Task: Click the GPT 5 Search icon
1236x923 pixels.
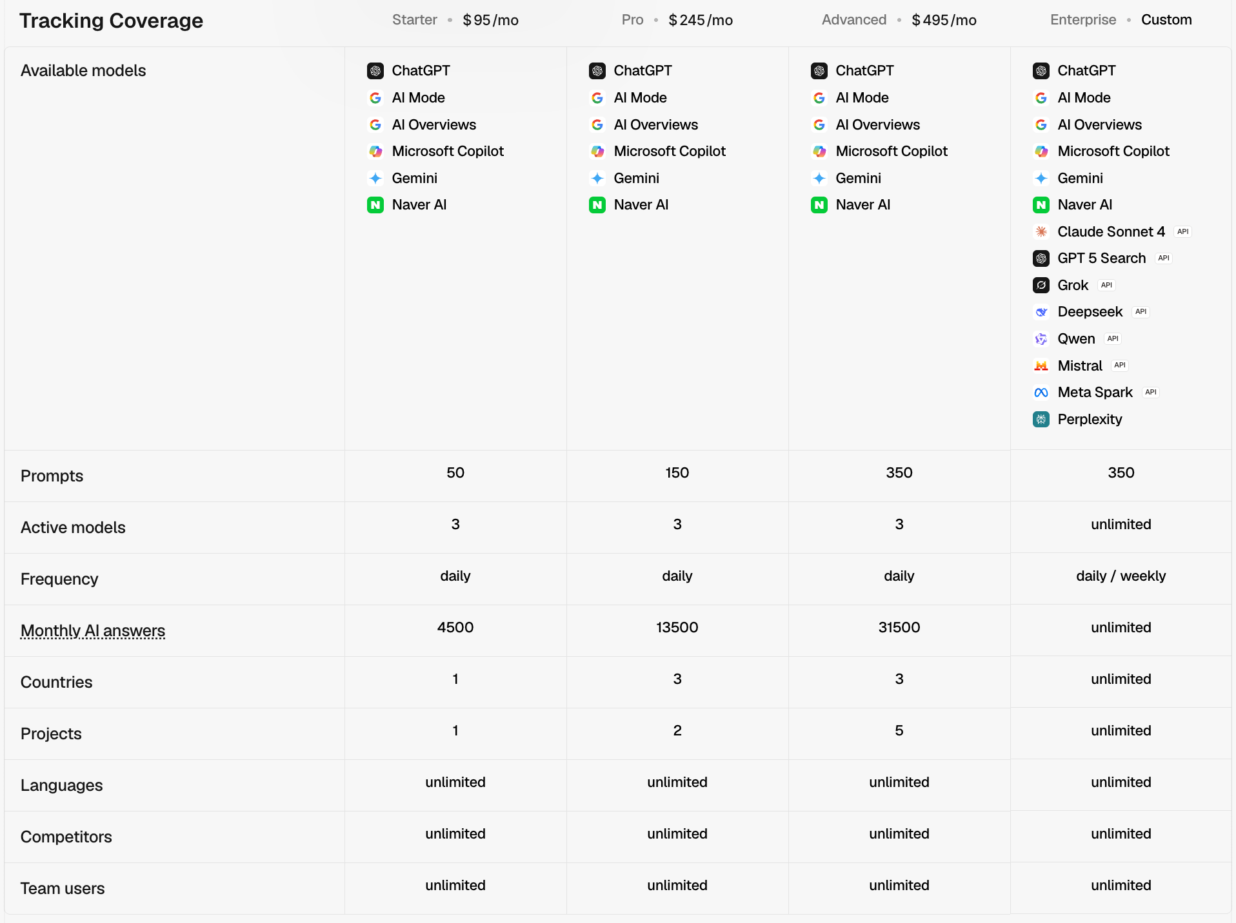Action: (1041, 258)
